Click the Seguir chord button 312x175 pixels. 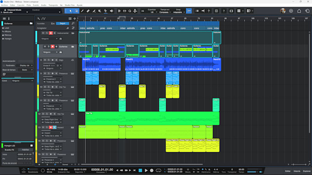pyautogui.click(x=62, y=23)
